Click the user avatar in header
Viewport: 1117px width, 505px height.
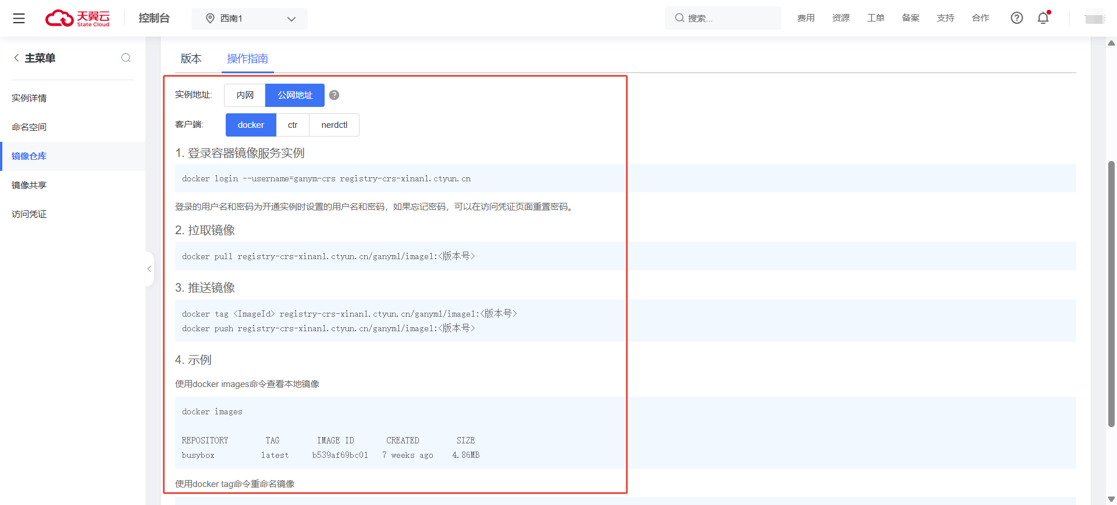1094,19
